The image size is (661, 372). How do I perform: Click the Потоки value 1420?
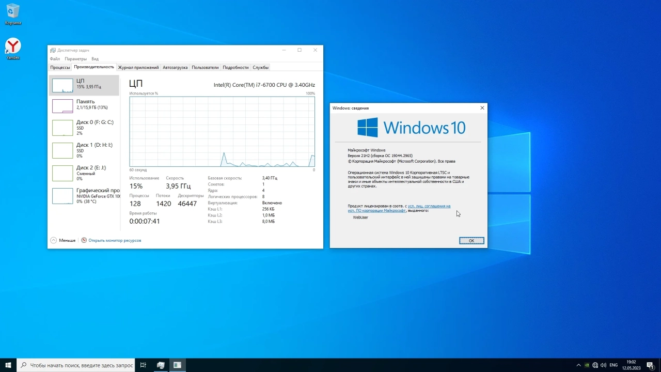[x=163, y=204]
